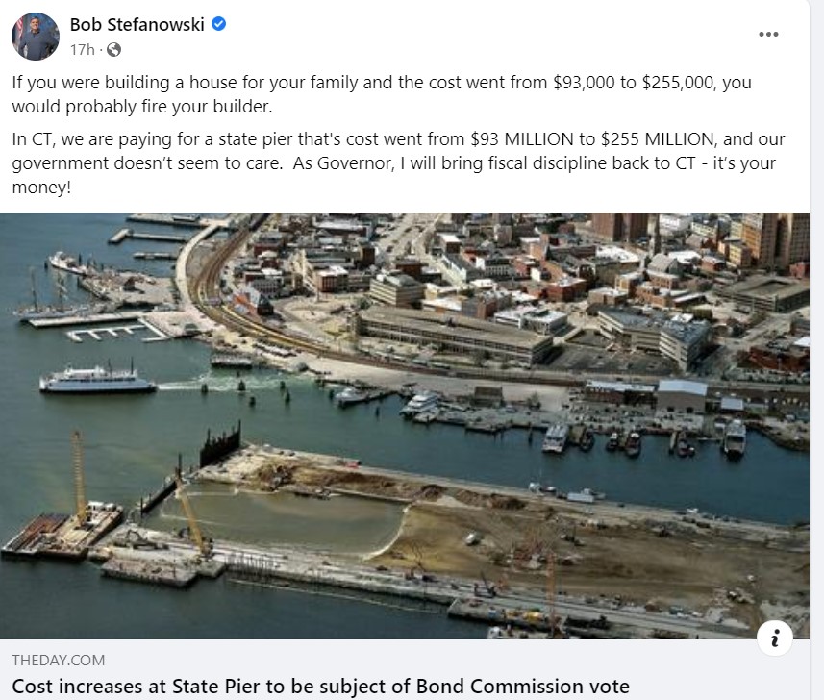Open the State Pier cost increases headline
824x700 pixels.
coord(321,687)
